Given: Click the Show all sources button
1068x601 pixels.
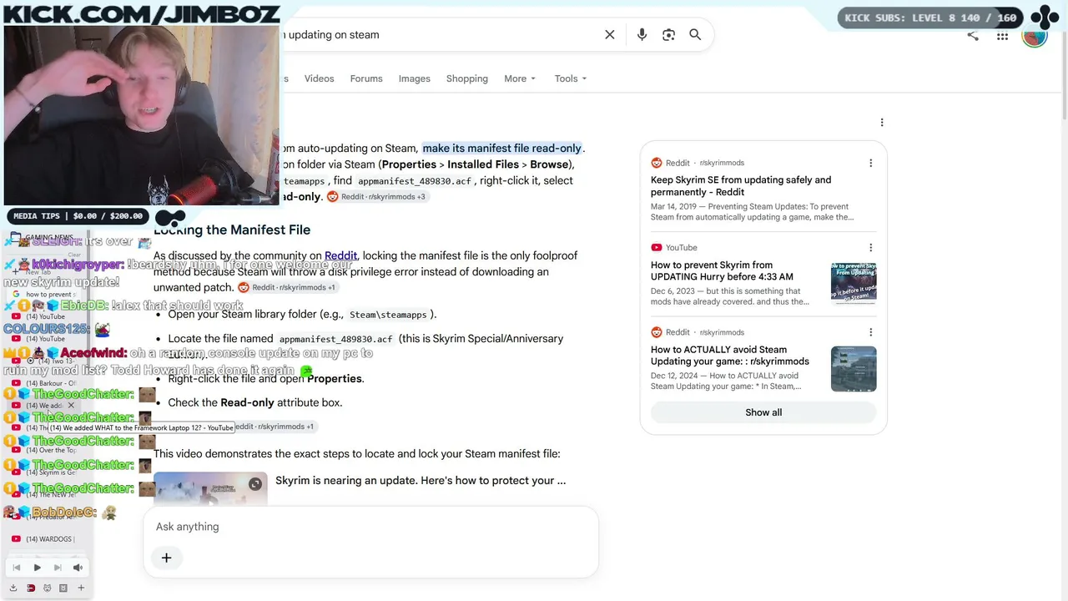Looking at the screenshot, I should coord(763,412).
